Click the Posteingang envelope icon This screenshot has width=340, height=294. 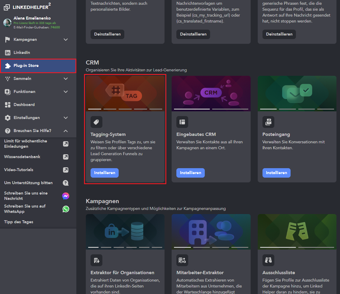(268, 122)
